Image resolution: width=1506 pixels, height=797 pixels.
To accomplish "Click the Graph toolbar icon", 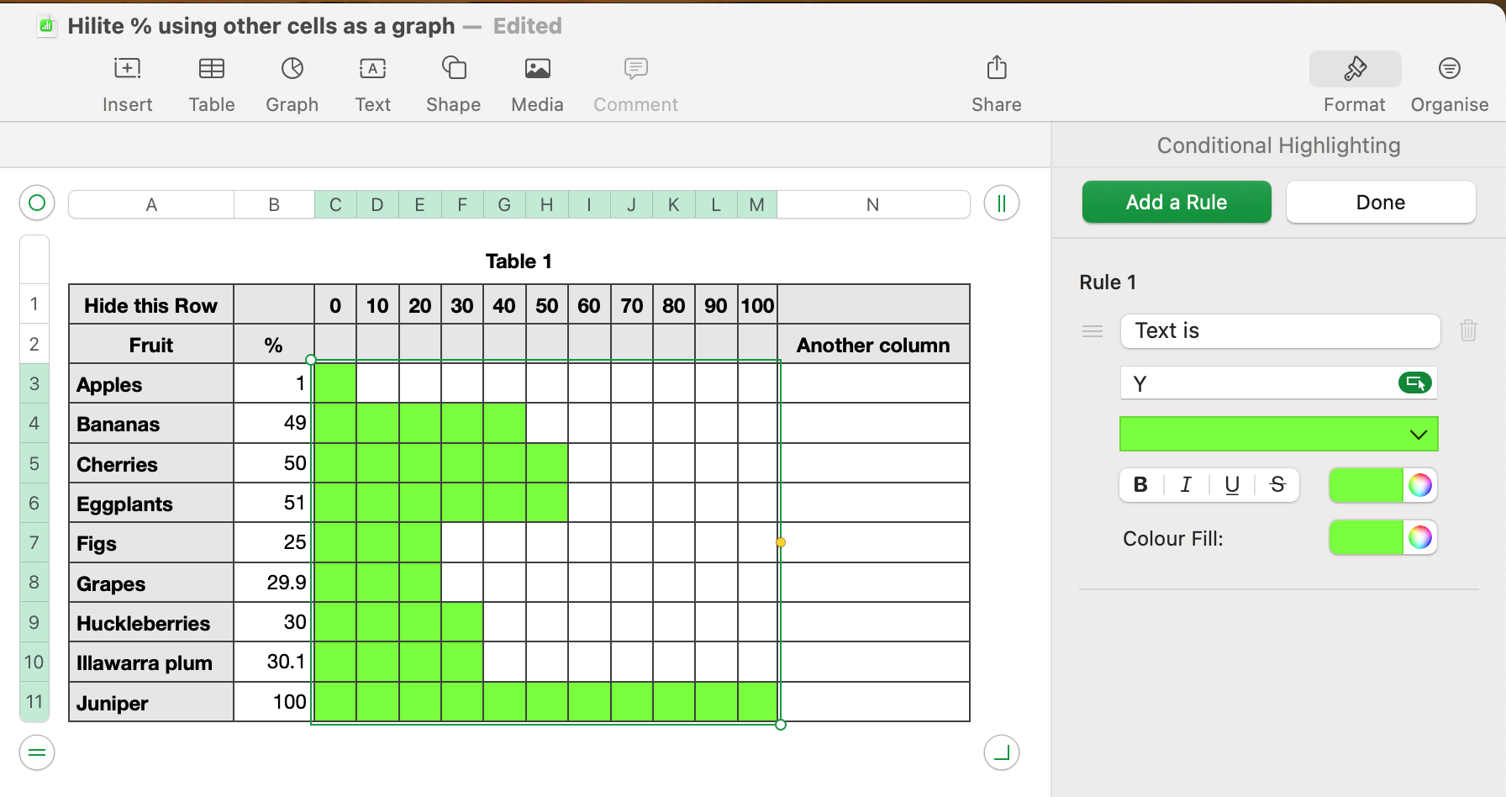I will tap(292, 69).
